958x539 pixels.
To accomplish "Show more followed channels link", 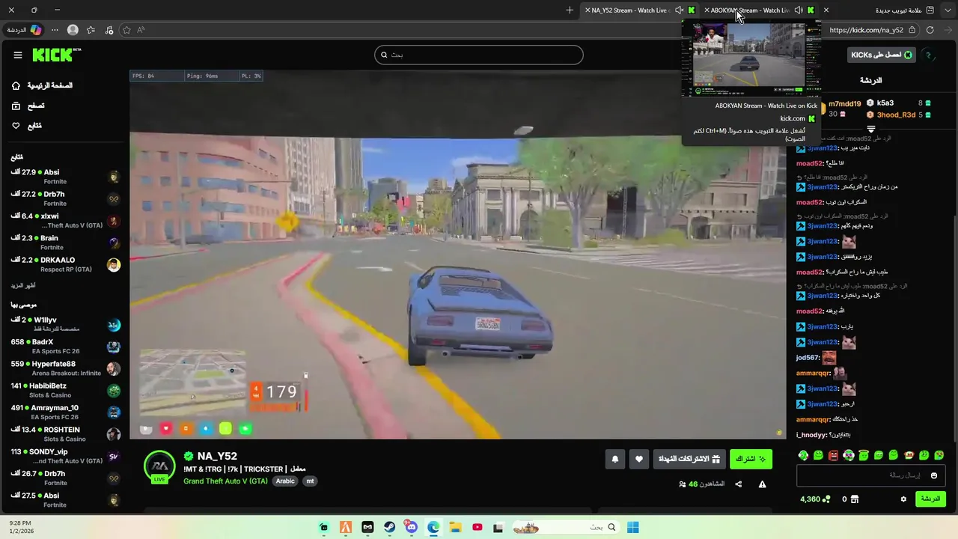I will tap(23, 285).
